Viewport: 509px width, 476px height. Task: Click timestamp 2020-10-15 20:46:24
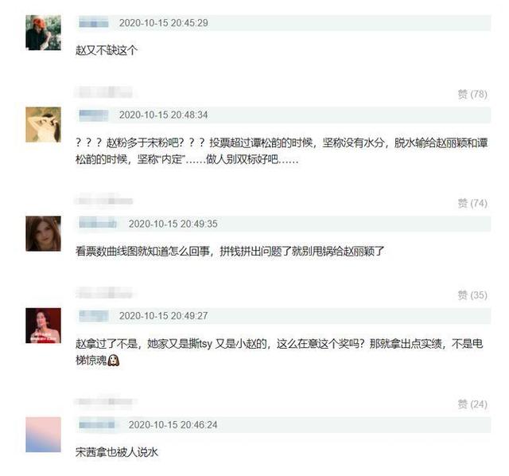click(x=173, y=425)
